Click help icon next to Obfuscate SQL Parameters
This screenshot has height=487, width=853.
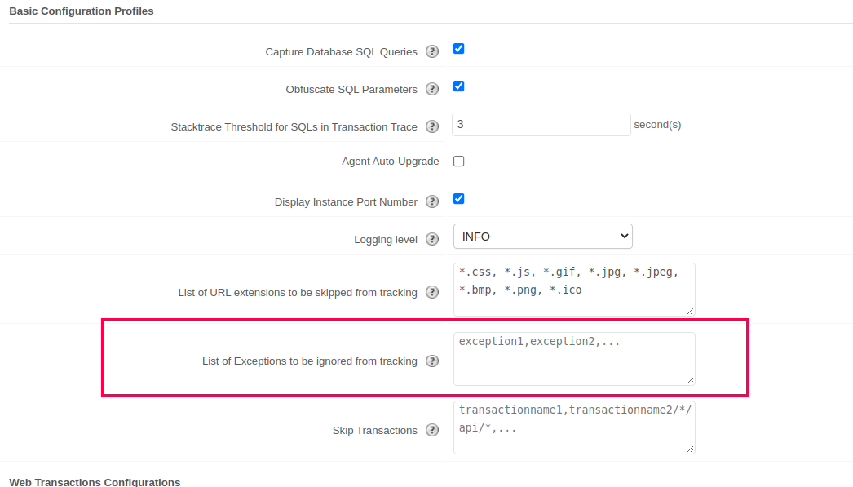coord(432,89)
